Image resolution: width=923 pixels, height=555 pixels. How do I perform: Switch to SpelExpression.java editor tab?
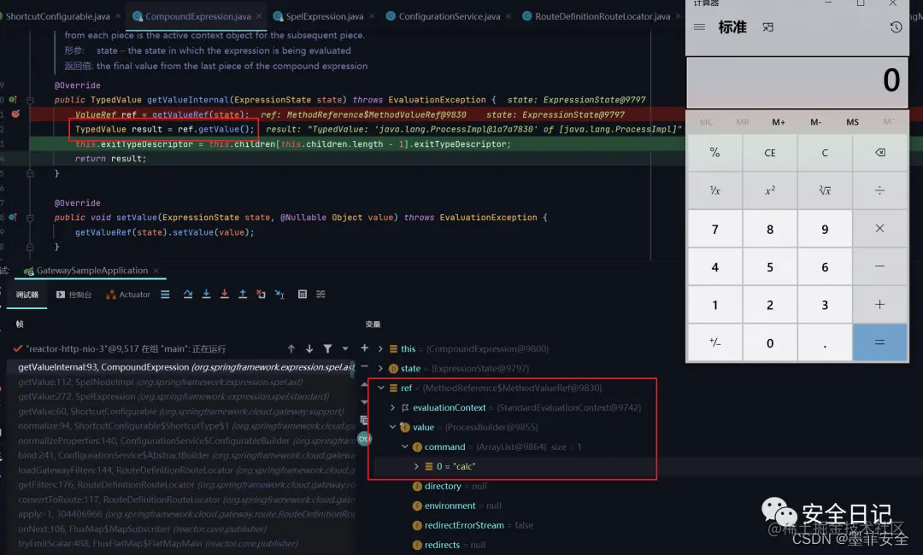point(325,16)
